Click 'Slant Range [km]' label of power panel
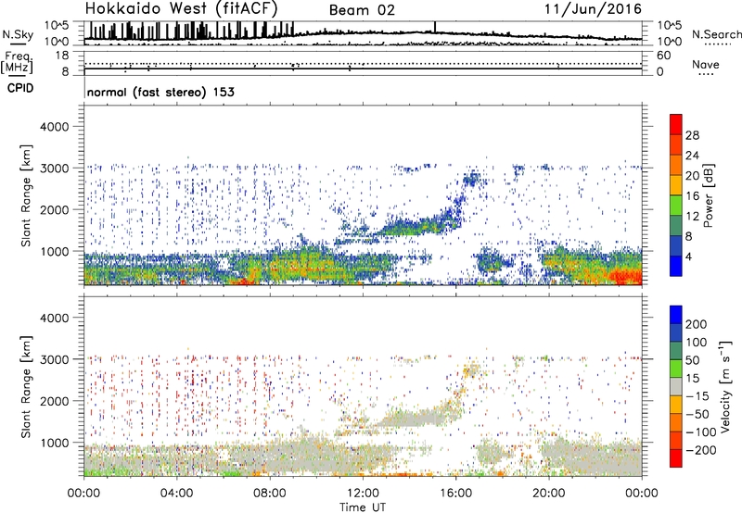The height and width of the screenshot is (513, 742). pyautogui.click(x=26, y=195)
